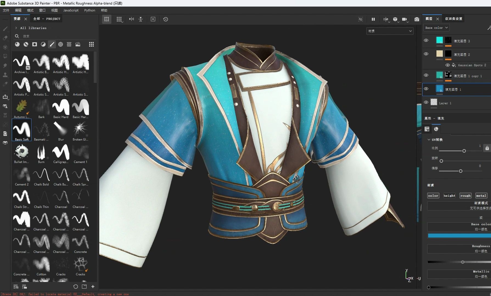Screen dimensions: 491x296
Task: Hide fill layer 3 via eye icon
Action: tap(426, 40)
